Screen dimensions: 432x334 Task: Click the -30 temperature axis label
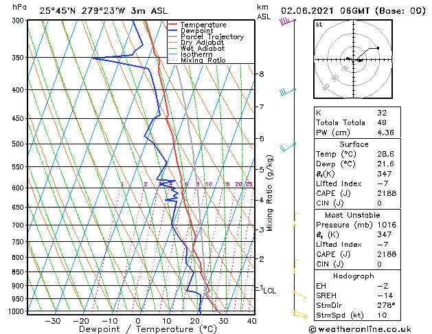tap(53, 321)
